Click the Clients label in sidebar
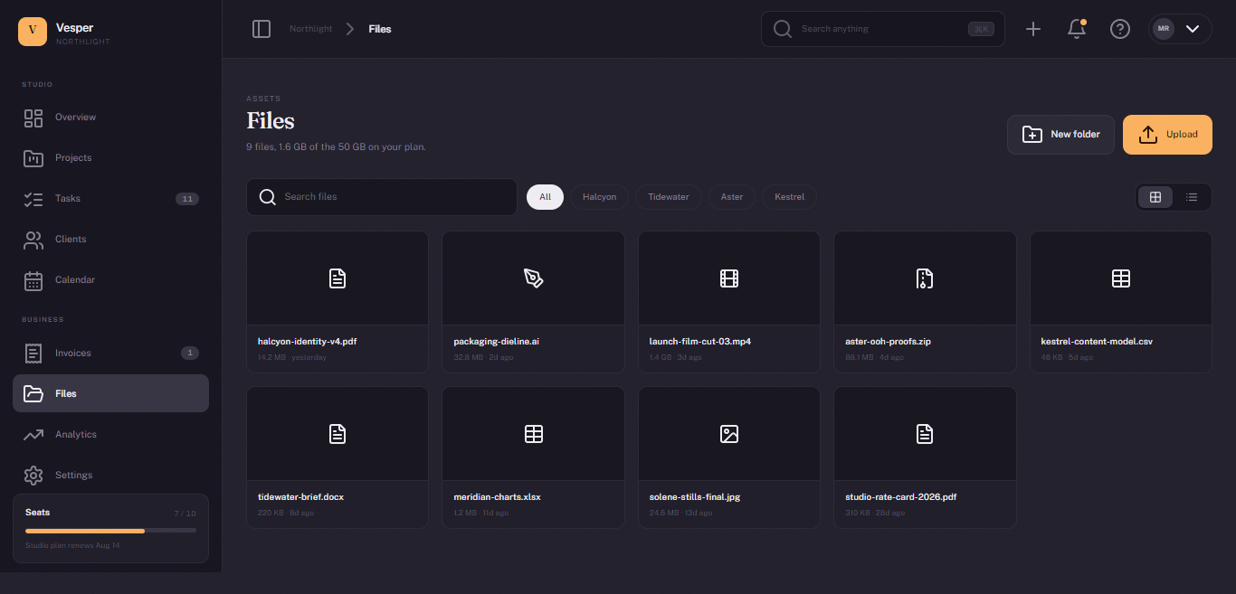Screen dimensions: 1236x594 [71, 240]
